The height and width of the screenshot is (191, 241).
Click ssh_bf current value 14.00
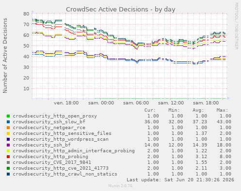(x=152, y=145)
